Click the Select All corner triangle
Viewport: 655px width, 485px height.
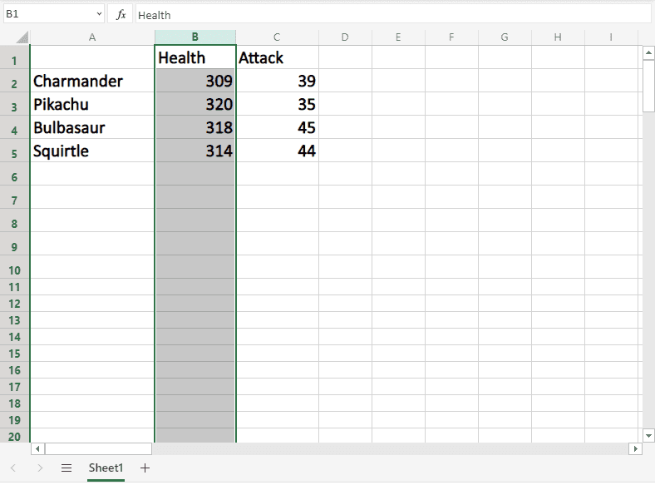tap(22, 37)
